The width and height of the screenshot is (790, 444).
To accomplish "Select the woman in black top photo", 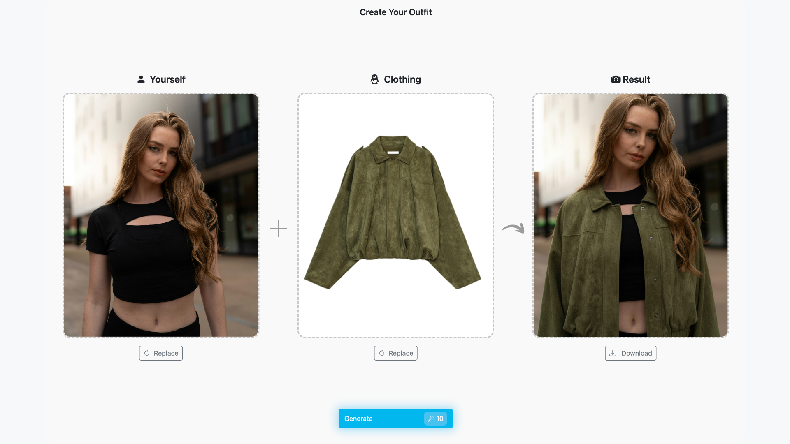I will tap(161, 215).
